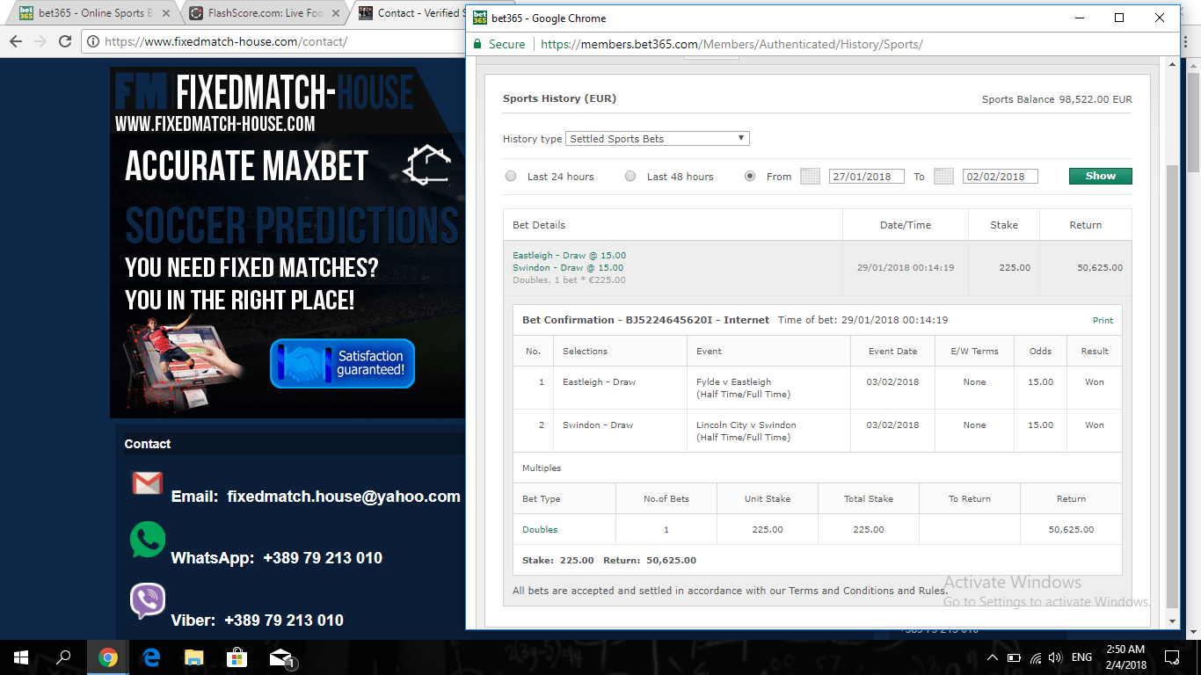The width and height of the screenshot is (1201, 675).
Task: Open the Action Center notifications icon
Action: [1171, 657]
